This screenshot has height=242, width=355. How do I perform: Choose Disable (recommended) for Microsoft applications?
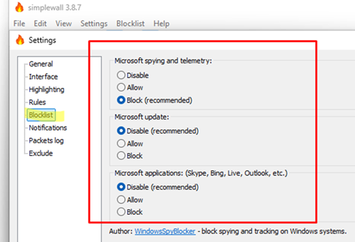[x=157, y=187]
